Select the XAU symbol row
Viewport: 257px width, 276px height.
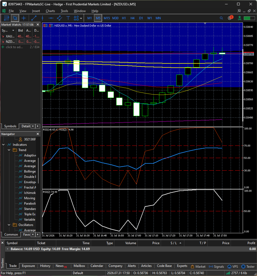21,36
